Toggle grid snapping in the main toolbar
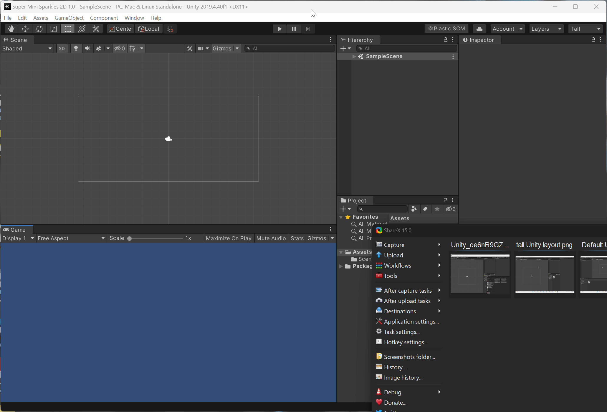Viewport: 607px width, 412px height. coord(170,29)
